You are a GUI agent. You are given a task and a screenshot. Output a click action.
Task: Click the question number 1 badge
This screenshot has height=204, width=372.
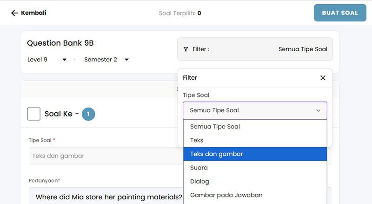(88, 114)
